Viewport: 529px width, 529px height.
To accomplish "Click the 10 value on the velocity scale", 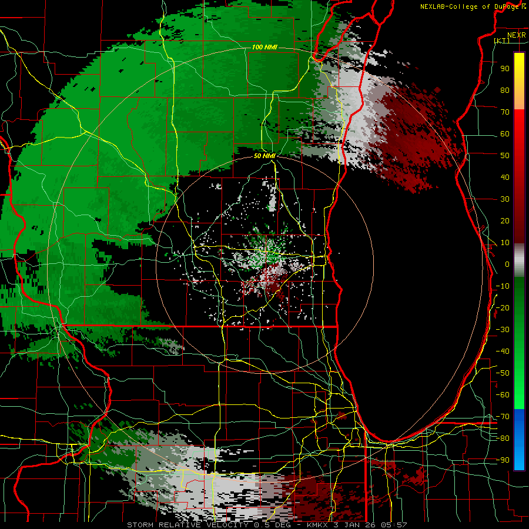I will pos(505,243).
